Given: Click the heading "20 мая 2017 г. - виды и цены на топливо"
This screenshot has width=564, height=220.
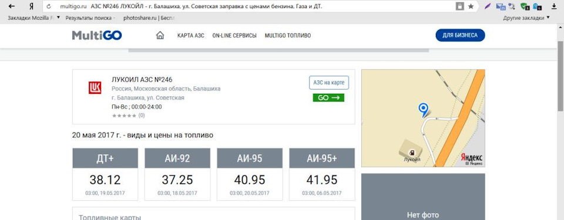Looking at the screenshot, I should click(142, 136).
